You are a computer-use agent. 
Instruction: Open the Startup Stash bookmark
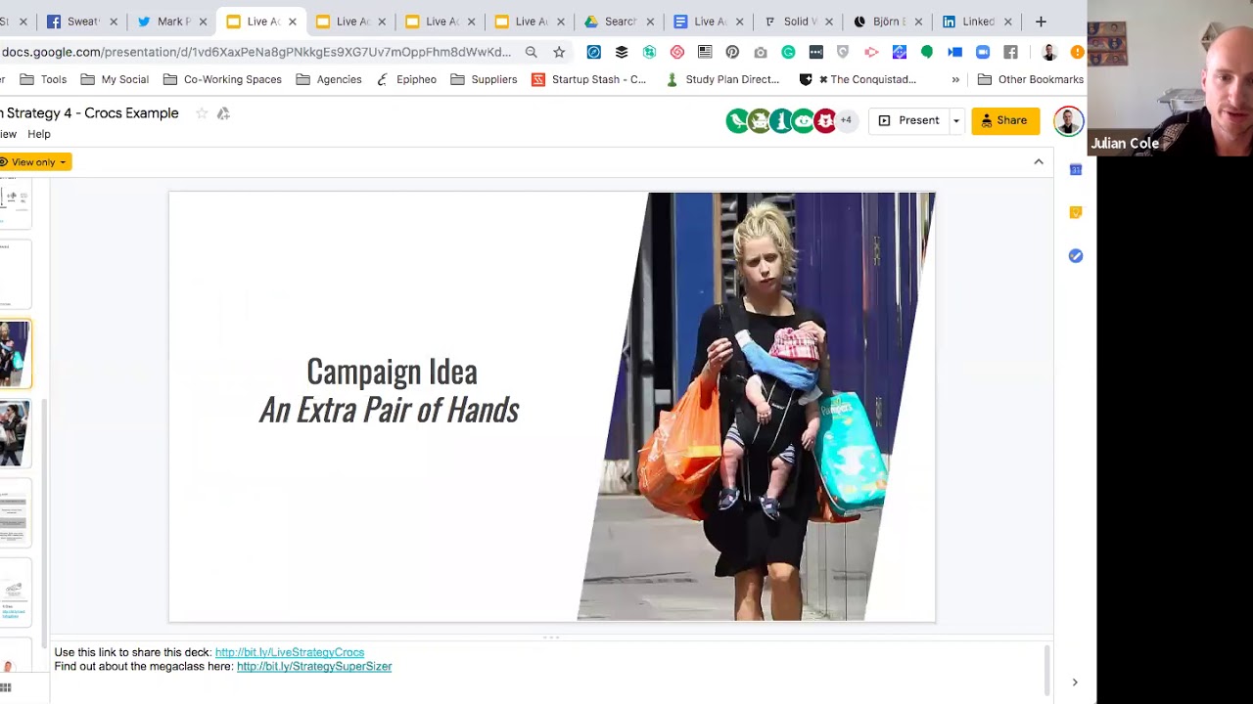point(589,79)
